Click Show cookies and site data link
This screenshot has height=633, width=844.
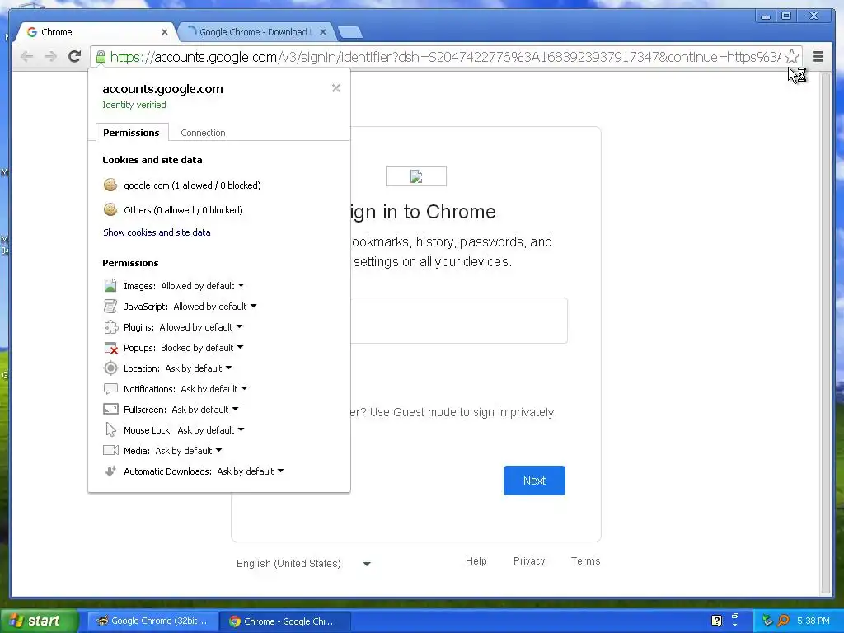point(157,232)
